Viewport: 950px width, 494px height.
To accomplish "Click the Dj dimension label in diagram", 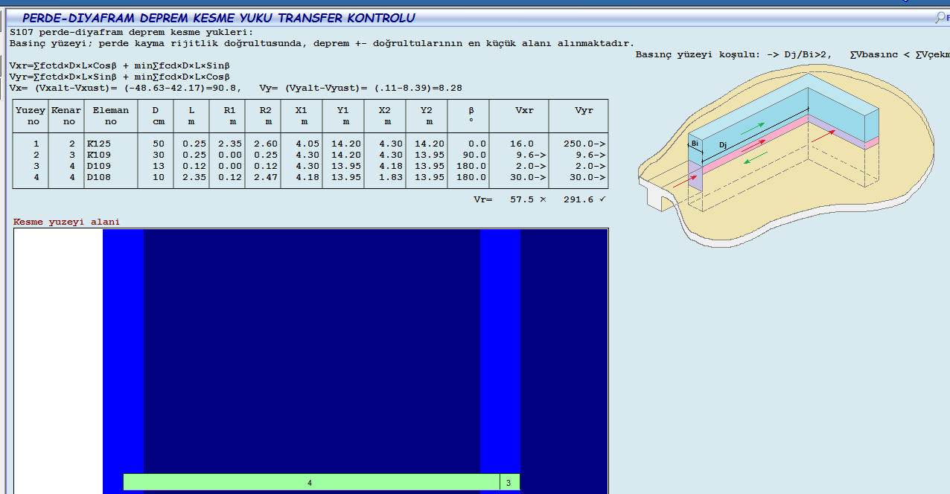I will click(723, 145).
